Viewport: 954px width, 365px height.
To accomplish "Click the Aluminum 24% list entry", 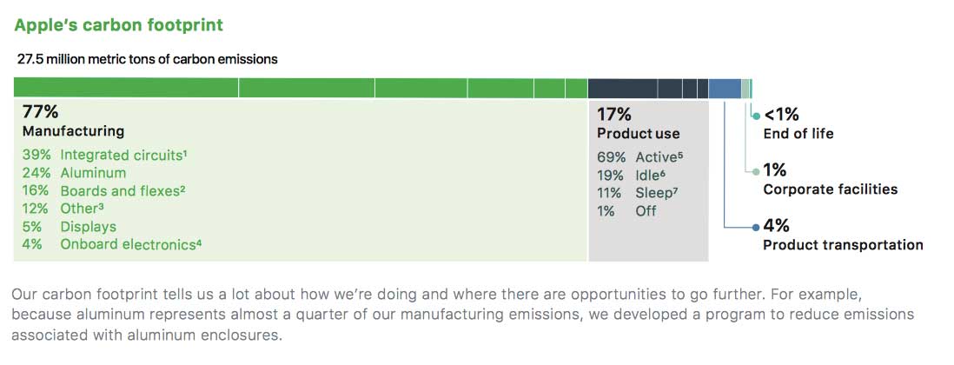I will pos(74,173).
